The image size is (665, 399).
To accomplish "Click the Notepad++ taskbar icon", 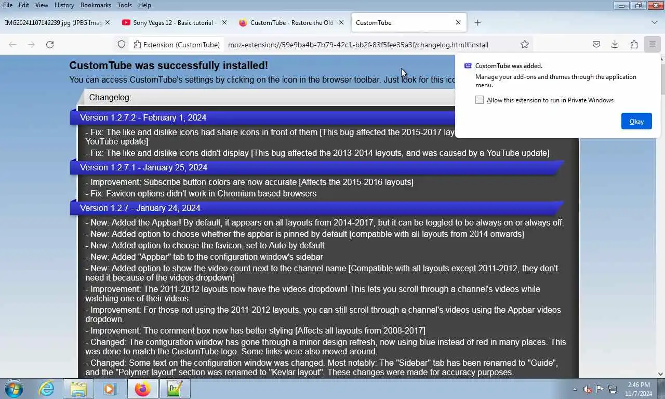I will [175, 389].
